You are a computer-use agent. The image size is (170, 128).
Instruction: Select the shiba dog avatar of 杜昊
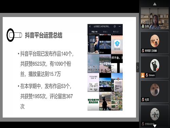(x=155, y=90)
